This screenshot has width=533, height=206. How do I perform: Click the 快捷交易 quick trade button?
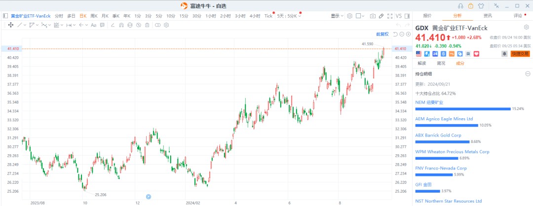tap(520, 53)
